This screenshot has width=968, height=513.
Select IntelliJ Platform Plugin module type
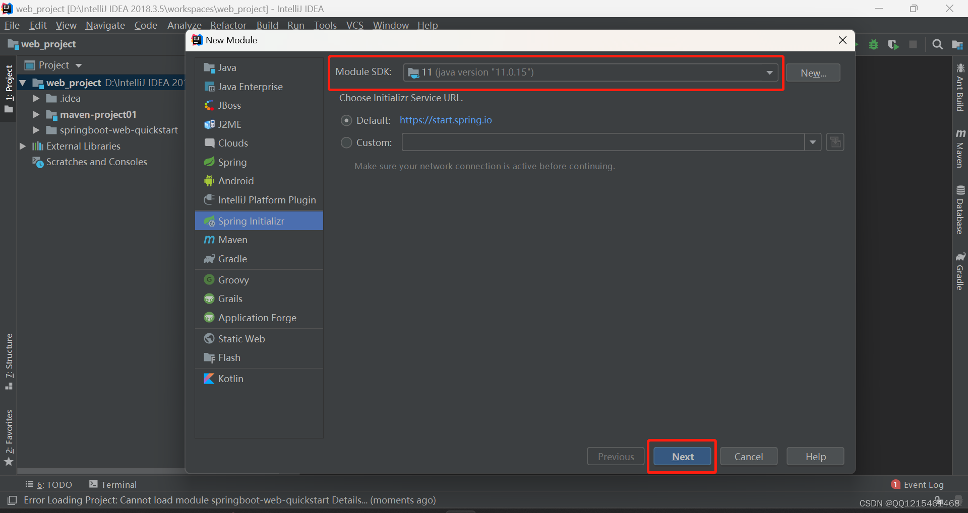[x=259, y=200]
